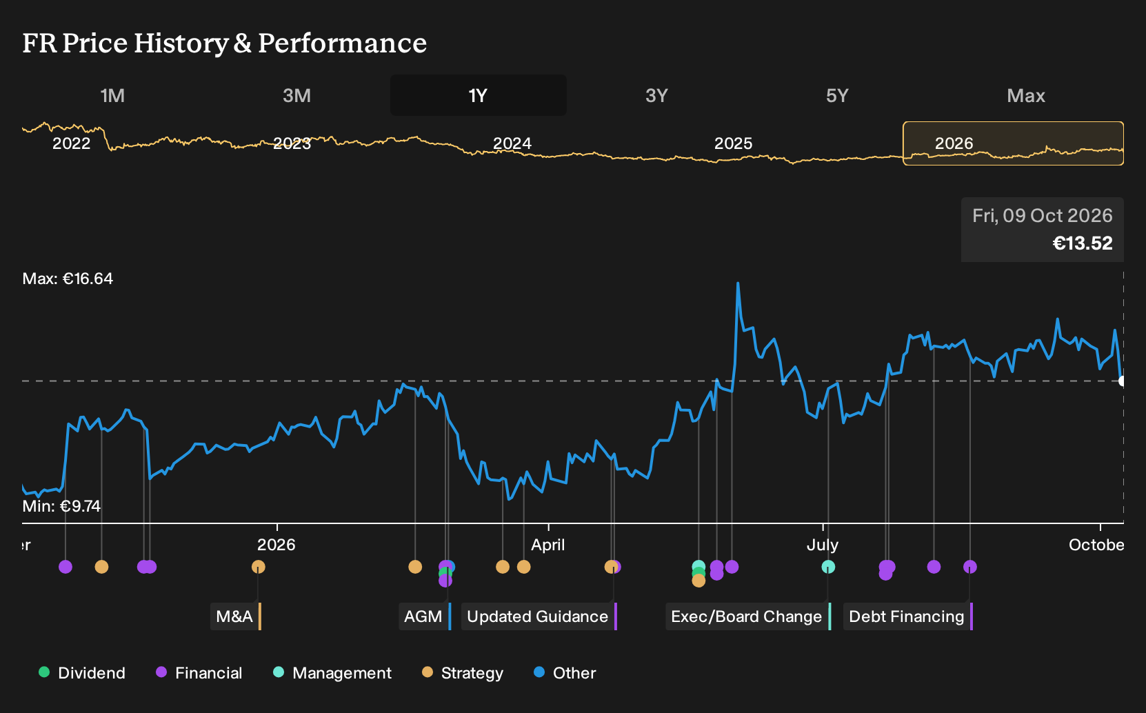The image size is (1146, 713).
Task: Switch to the 3M time range
Action: [x=296, y=95]
